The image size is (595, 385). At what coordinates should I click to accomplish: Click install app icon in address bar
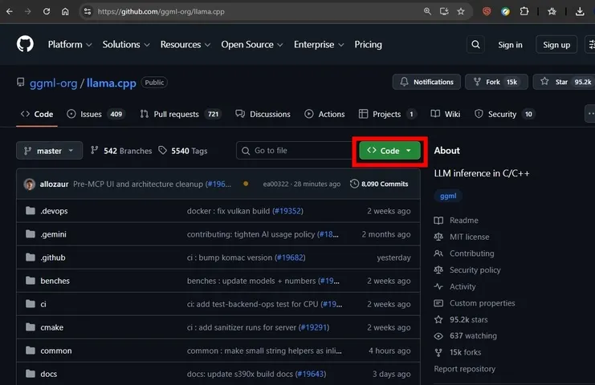click(x=444, y=11)
